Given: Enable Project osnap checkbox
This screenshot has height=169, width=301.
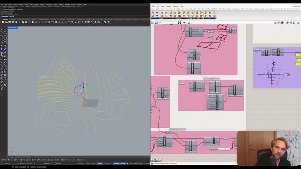Looking at the screenshot, I should pos(69,160).
